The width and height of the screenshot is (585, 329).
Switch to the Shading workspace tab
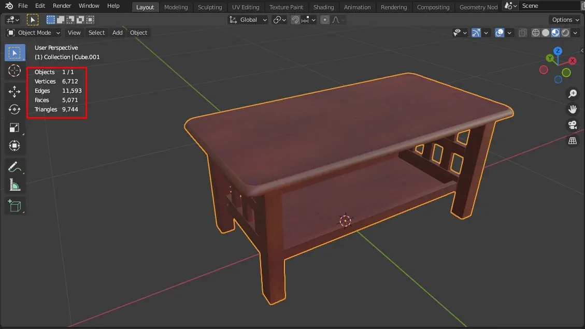pyautogui.click(x=323, y=7)
